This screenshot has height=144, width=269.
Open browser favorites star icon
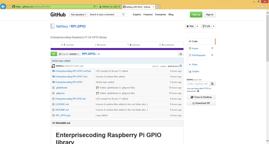coord(262,7)
